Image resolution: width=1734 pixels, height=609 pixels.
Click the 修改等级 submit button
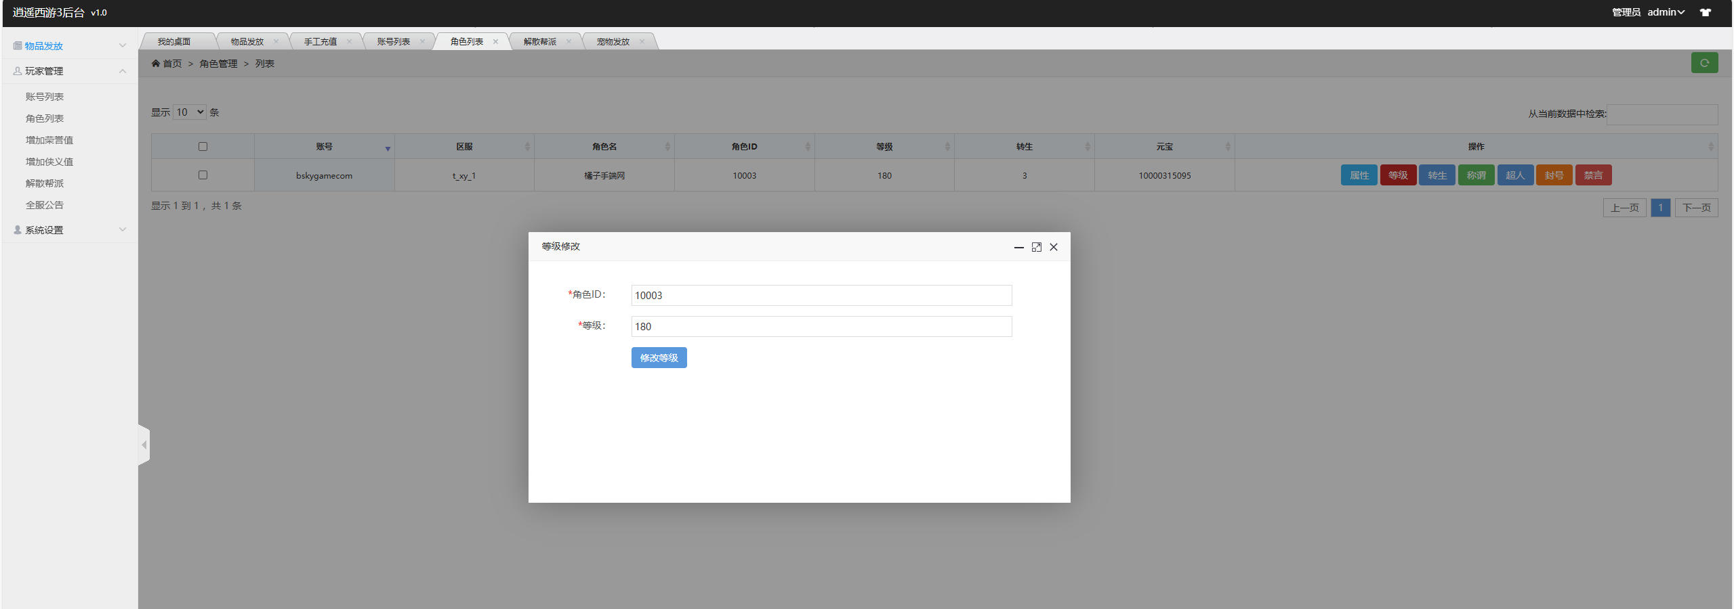659,358
